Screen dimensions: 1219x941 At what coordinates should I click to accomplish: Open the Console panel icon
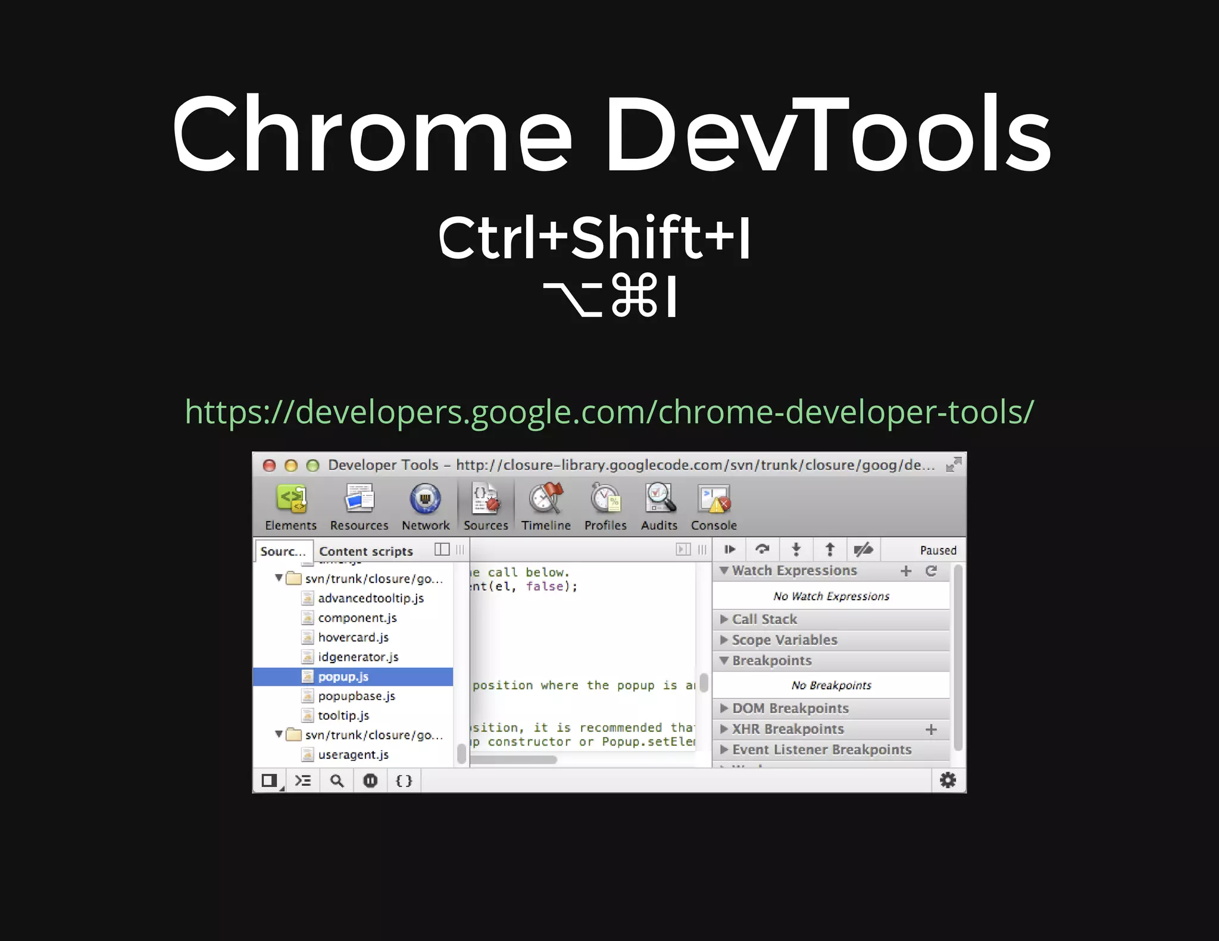click(714, 498)
